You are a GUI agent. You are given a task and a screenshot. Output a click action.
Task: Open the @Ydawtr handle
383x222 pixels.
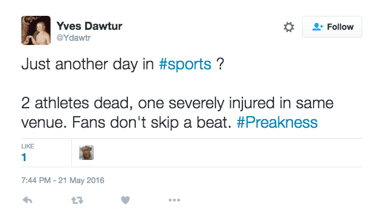[74, 38]
